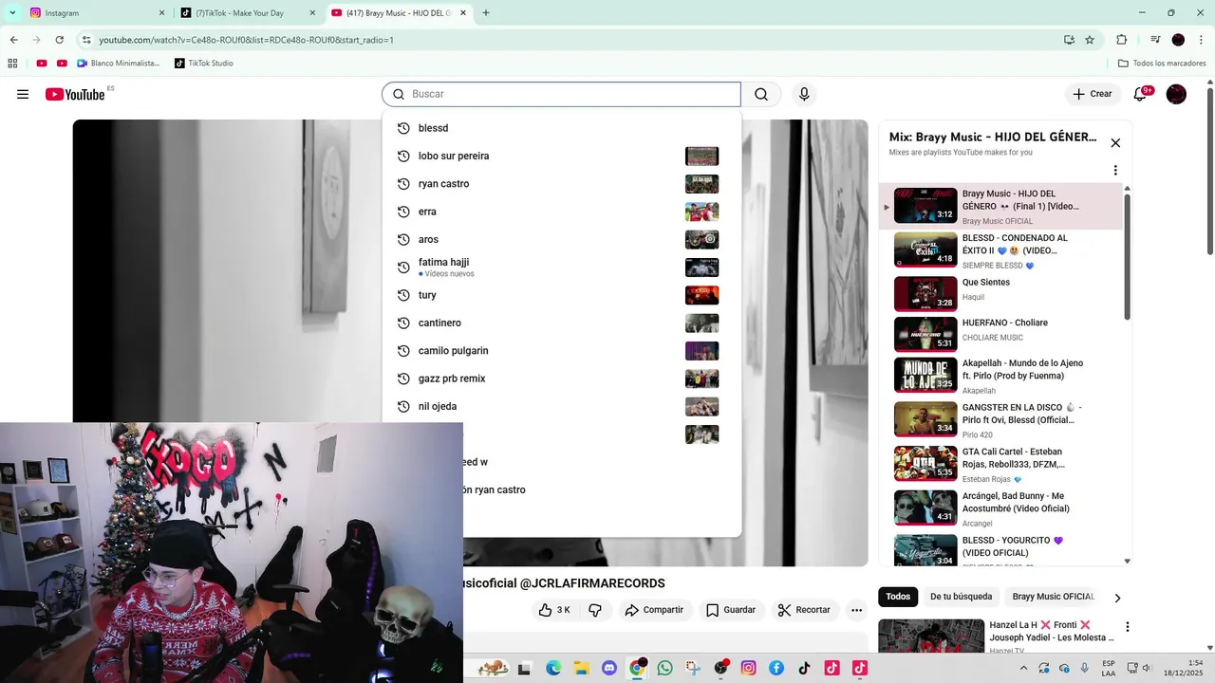This screenshot has height=683, width=1215.
Task: Open the YouTube notifications bell
Action: tap(1141, 94)
